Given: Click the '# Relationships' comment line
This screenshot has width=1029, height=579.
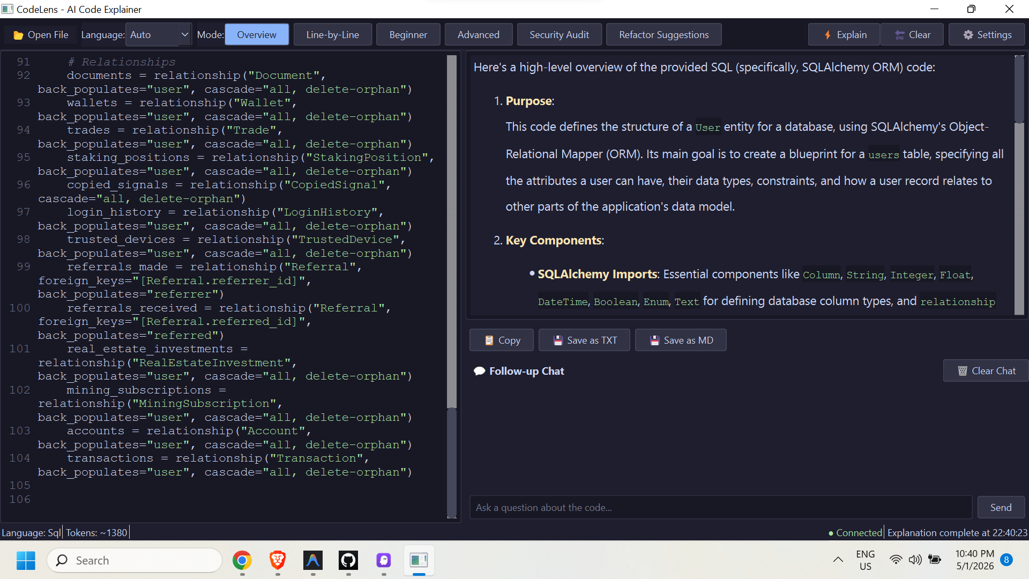Looking at the screenshot, I should (x=121, y=62).
